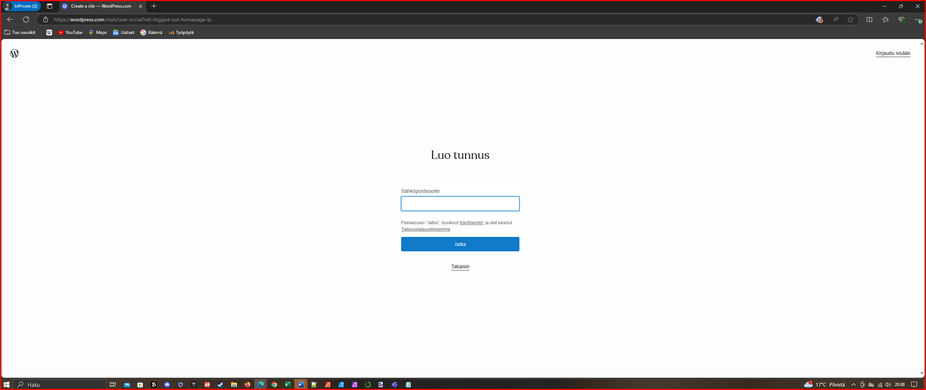Open the Settings and more ellipsis menu

click(x=917, y=19)
